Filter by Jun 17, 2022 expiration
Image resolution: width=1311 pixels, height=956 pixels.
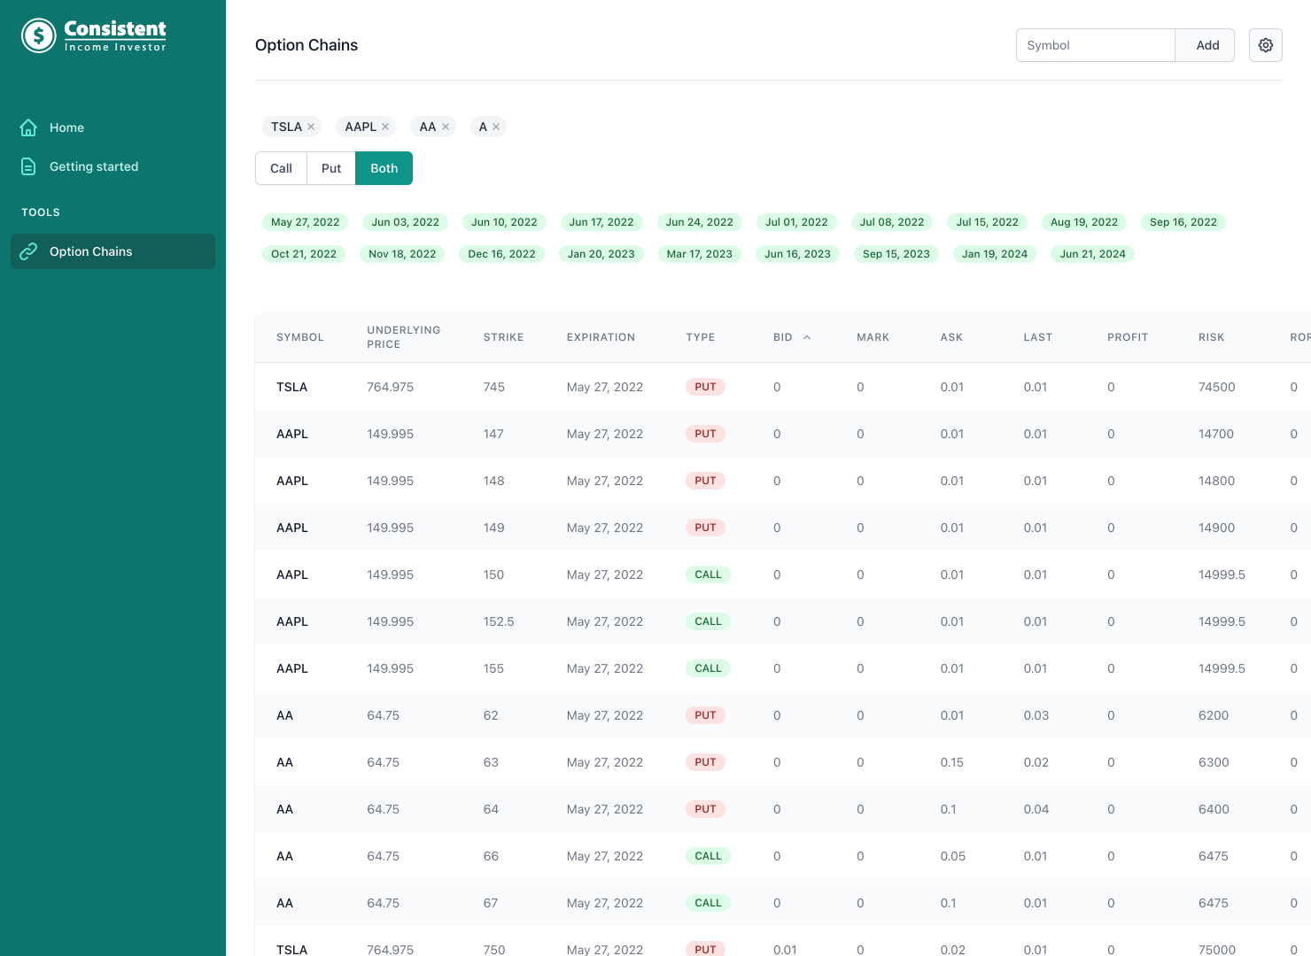601,222
